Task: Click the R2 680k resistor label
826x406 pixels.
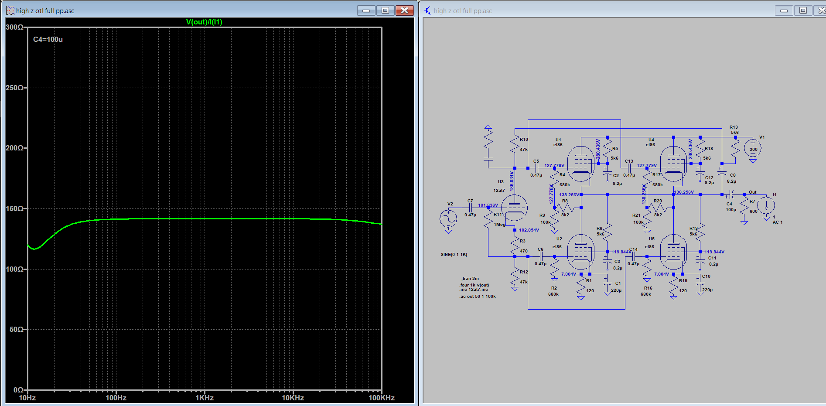Action: (553, 291)
